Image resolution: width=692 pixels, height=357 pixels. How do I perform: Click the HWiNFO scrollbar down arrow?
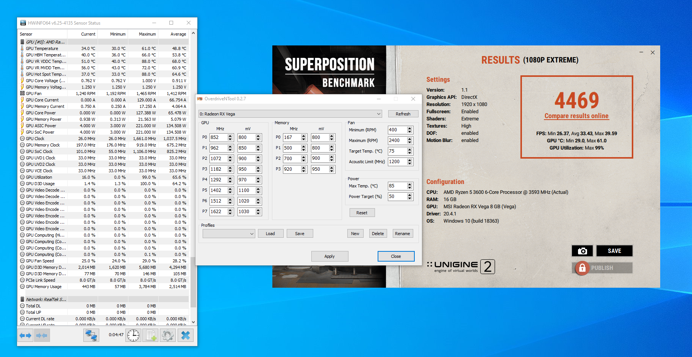[x=193, y=322]
